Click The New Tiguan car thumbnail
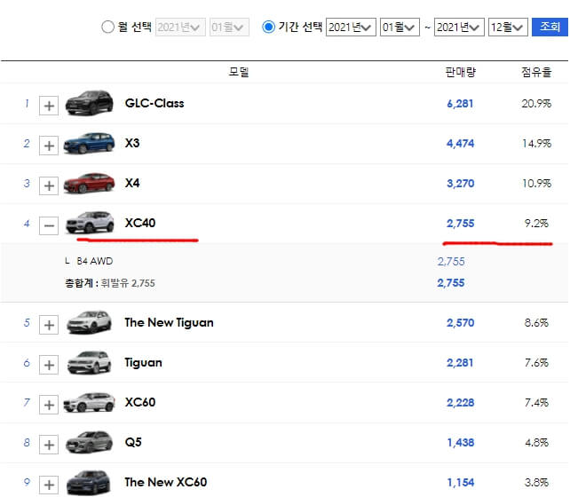This screenshot has height=497, width=570. 89,322
